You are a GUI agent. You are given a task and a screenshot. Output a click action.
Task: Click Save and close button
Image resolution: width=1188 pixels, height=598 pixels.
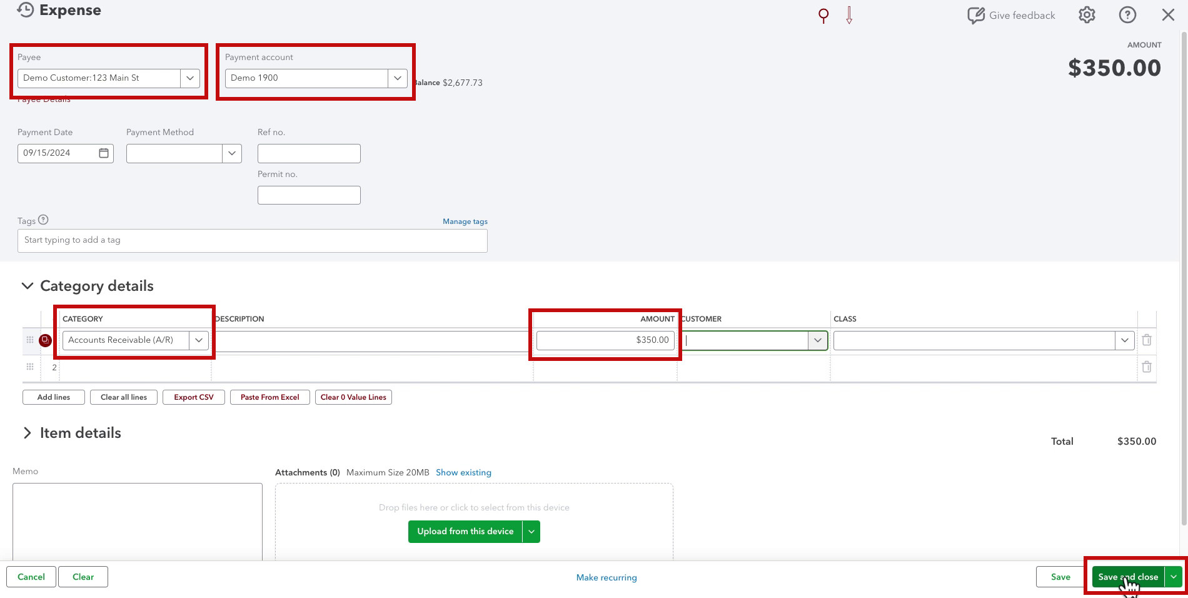coord(1128,577)
